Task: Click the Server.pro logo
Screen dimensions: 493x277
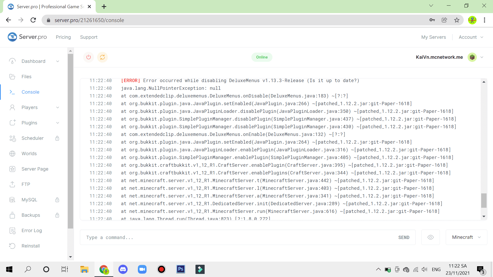Action: tap(27, 37)
